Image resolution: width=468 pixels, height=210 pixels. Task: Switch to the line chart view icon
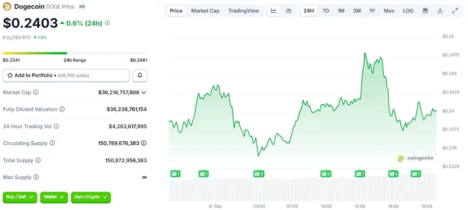(x=274, y=11)
